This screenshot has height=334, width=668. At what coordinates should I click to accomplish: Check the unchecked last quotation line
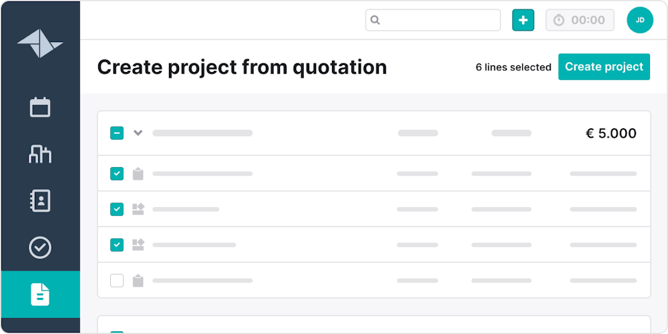117,281
